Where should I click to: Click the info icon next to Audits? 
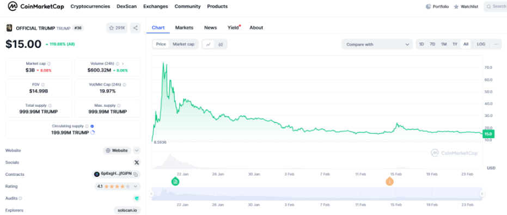point(20,198)
